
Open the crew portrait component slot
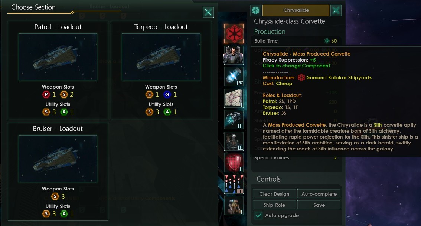pos(234,55)
